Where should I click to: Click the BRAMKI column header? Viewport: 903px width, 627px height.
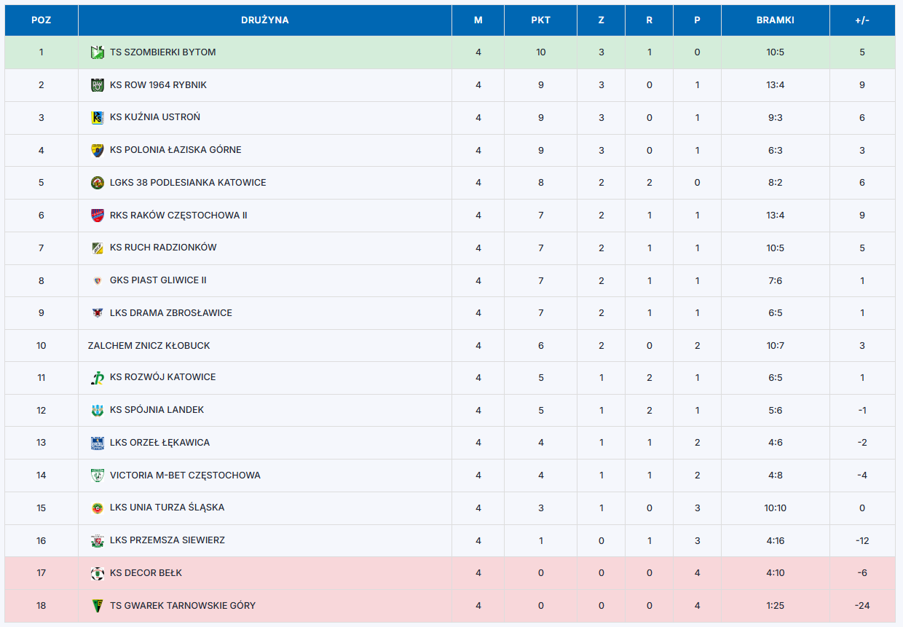coord(775,20)
